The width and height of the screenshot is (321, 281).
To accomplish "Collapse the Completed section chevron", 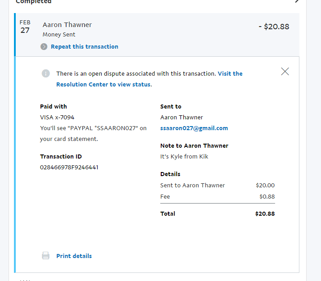I will coord(297,1).
